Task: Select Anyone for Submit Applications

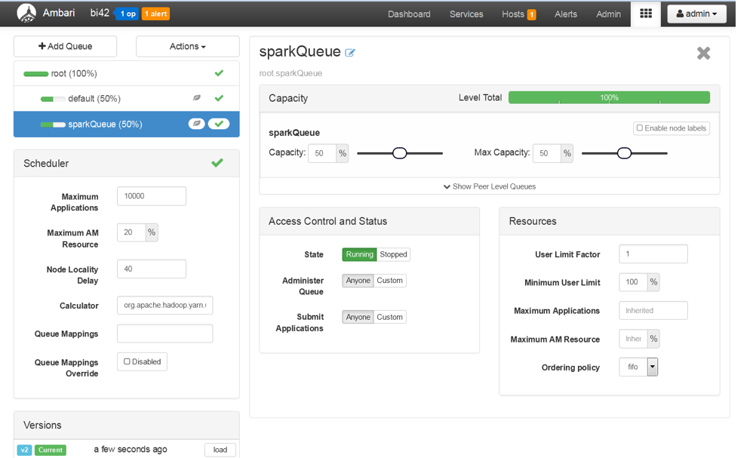Action: pyautogui.click(x=358, y=317)
